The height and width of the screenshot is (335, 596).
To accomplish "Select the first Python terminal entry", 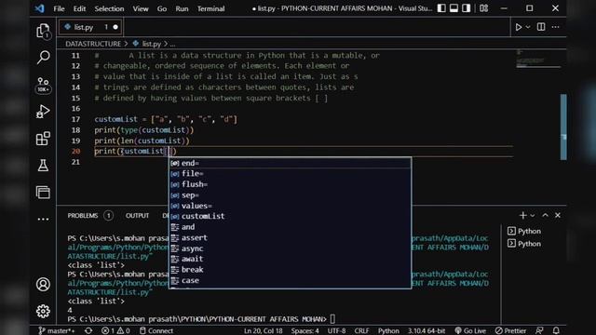I will point(524,231).
